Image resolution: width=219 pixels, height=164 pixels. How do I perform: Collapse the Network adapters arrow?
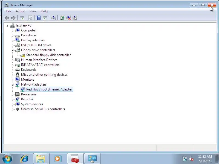click(13, 85)
